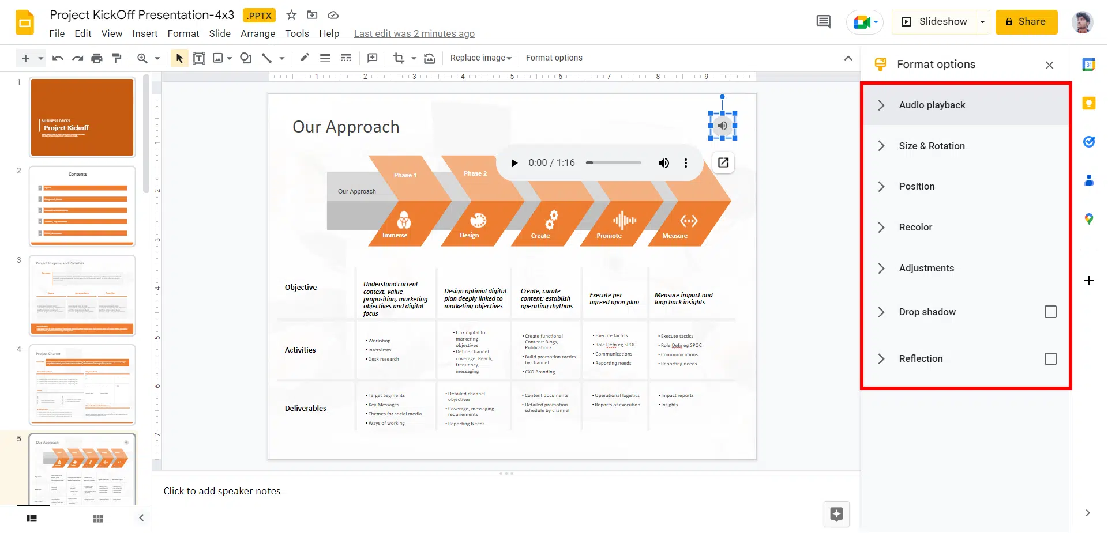The image size is (1108, 533).
Task: Select the paint format roller tool
Action: (x=117, y=58)
